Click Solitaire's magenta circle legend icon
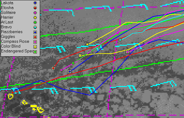 click(x=35, y=13)
